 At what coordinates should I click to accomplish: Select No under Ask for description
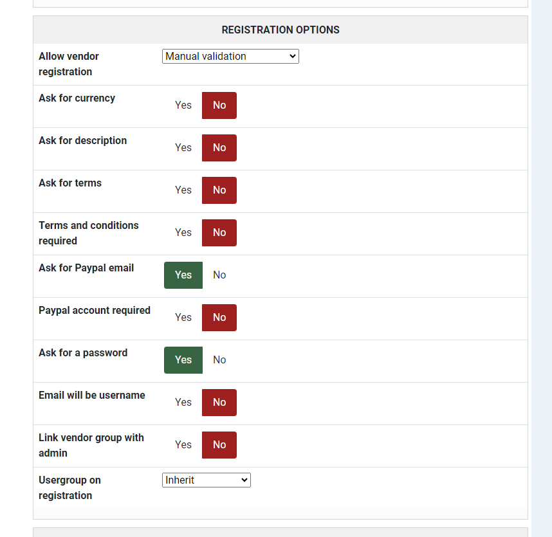coord(219,148)
